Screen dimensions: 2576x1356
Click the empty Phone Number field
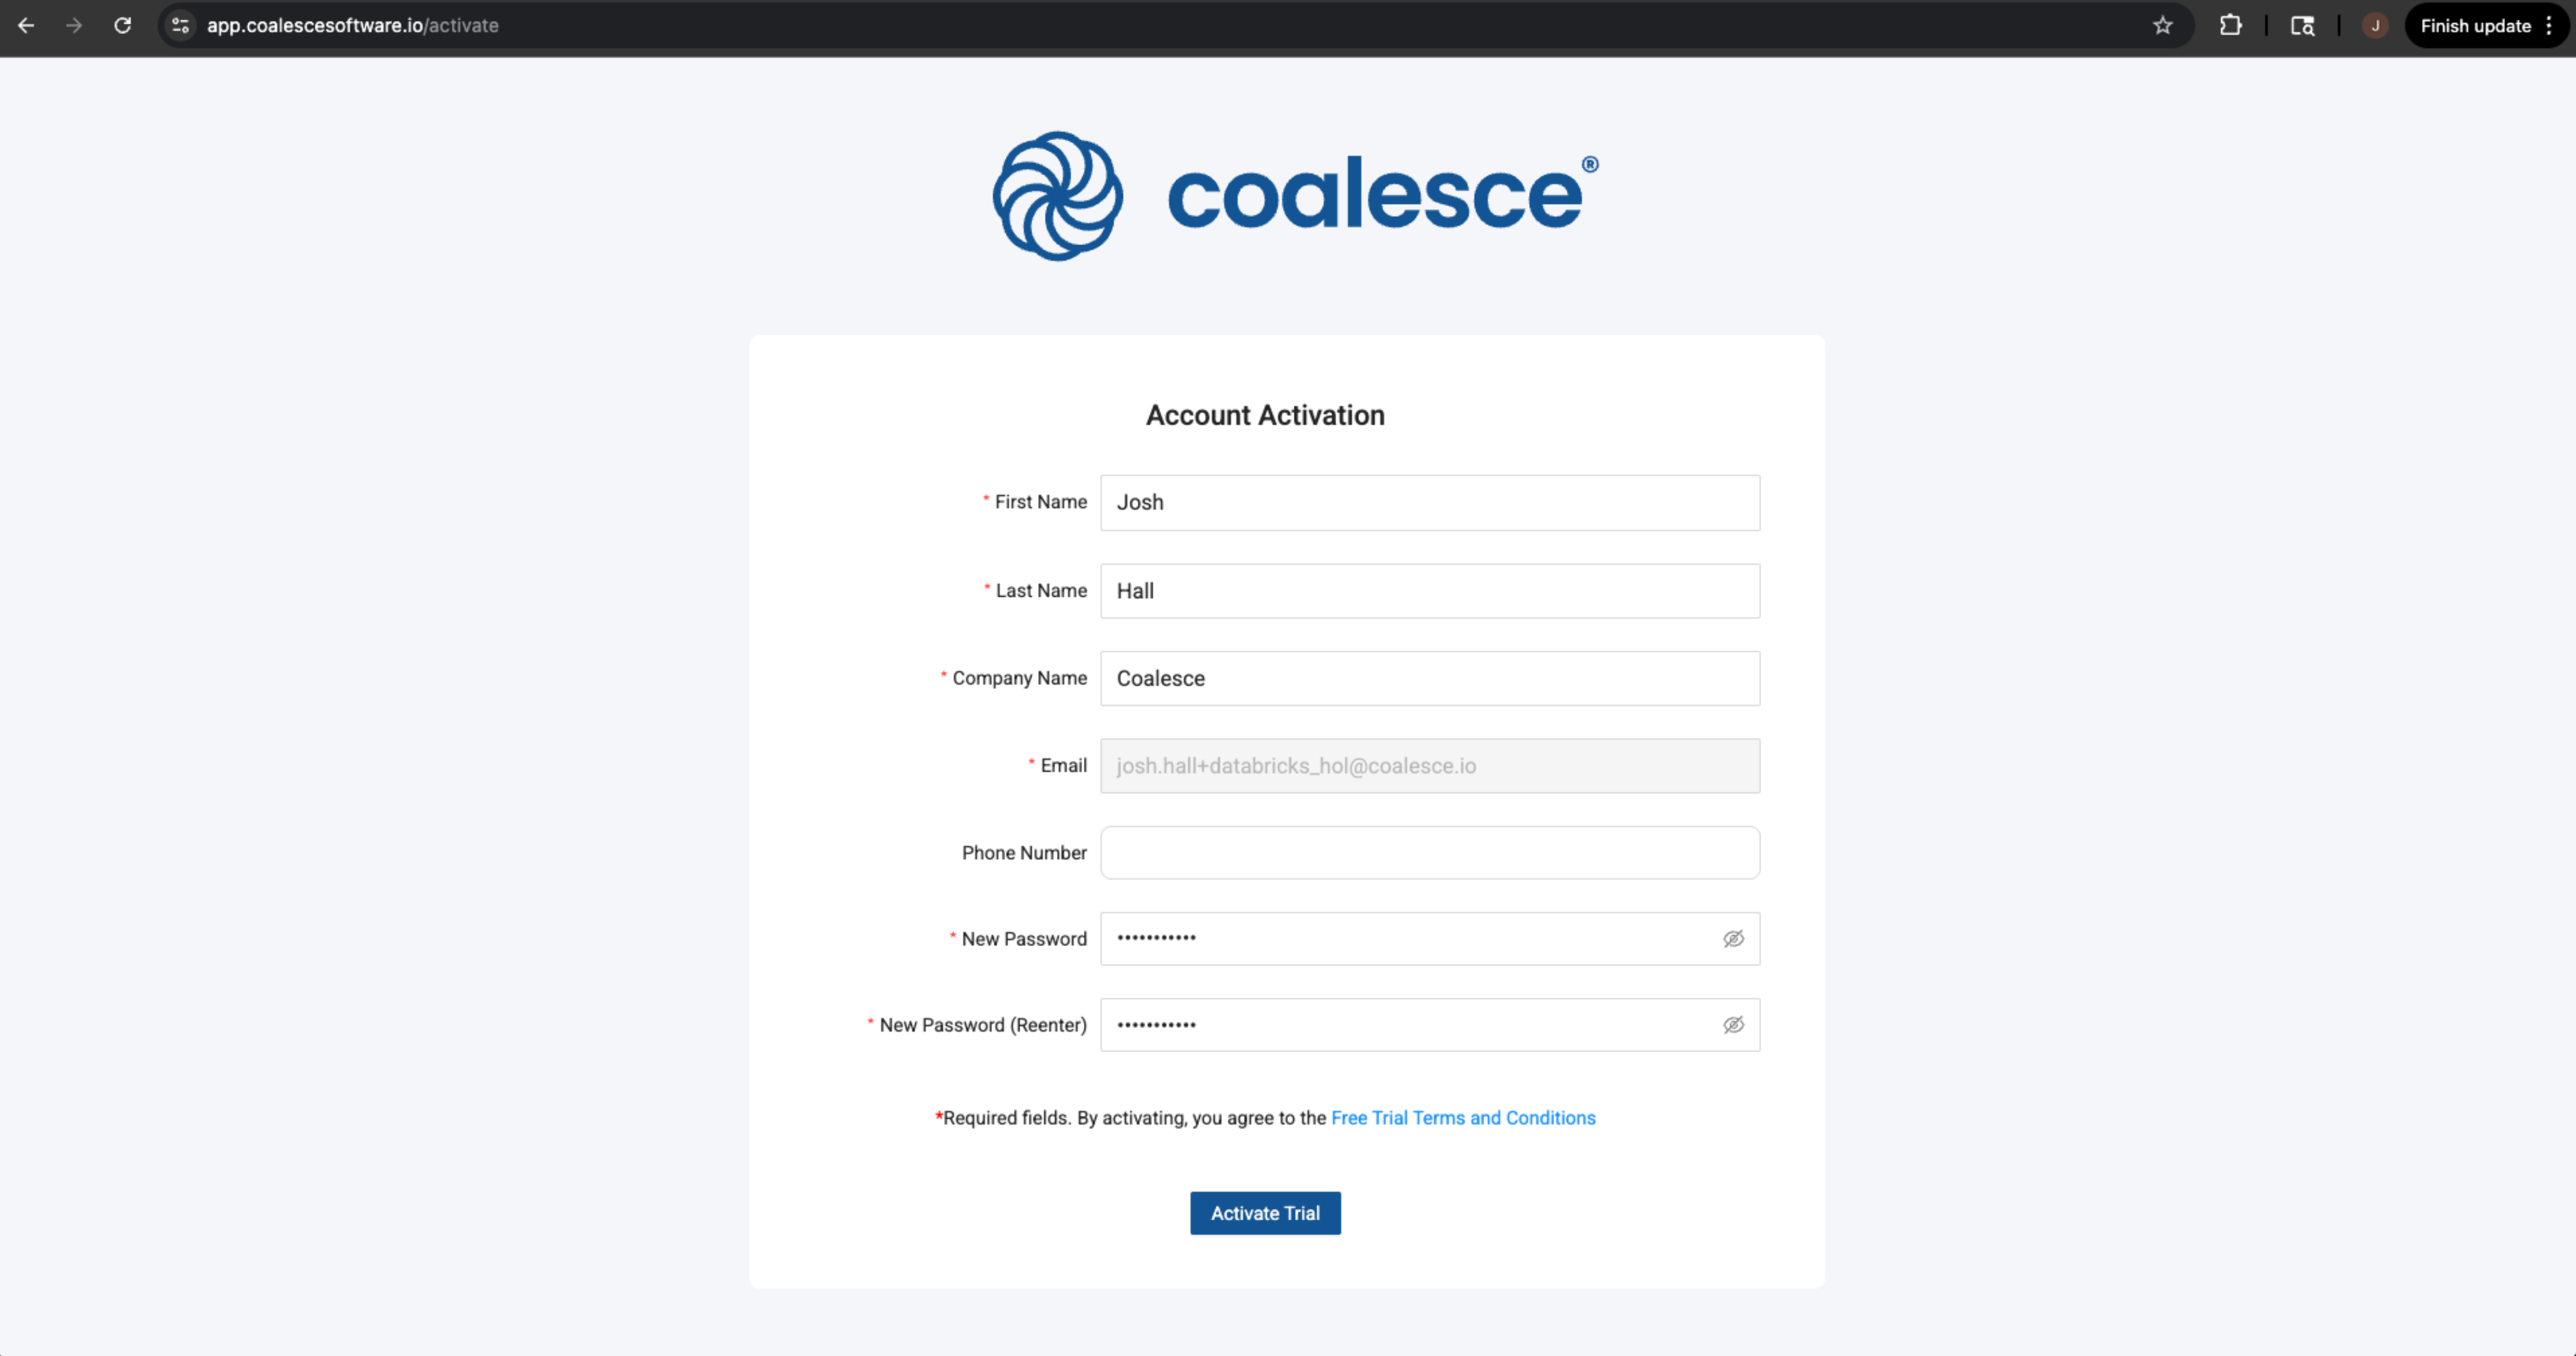click(x=1430, y=853)
